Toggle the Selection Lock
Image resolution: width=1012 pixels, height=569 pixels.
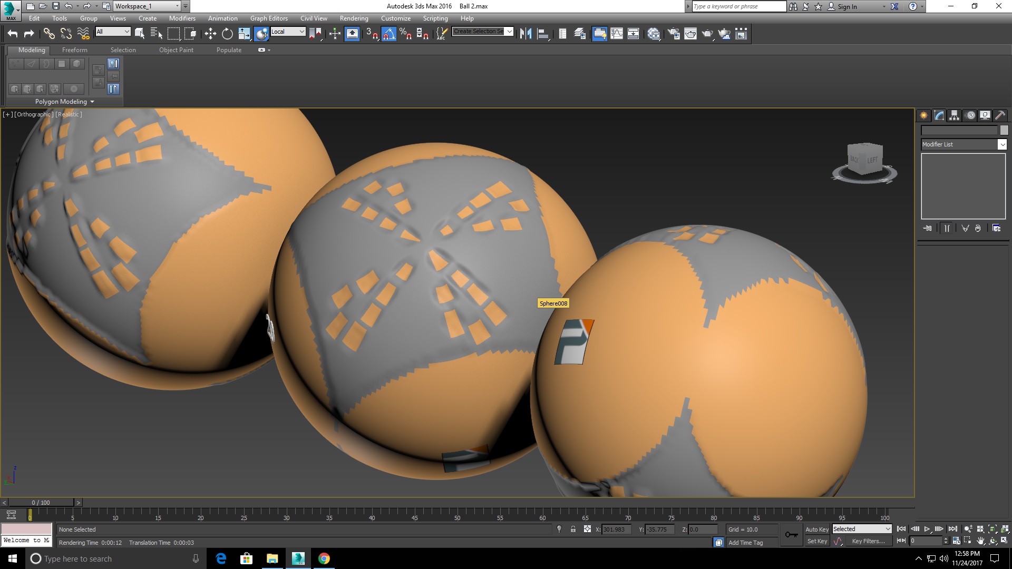(x=573, y=529)
